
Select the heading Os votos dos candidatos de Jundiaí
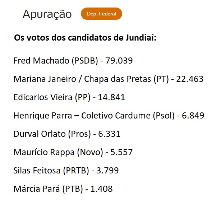click(x=85, y=38)
